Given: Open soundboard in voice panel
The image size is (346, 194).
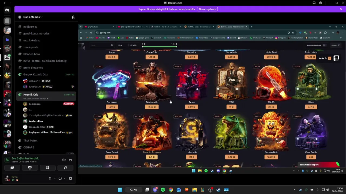Looking at the screenshot, I should pos(65,168).
